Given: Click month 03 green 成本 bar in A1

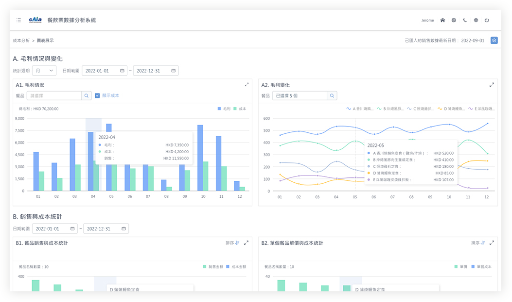Looking at the screenshot, I should [x=78, y=178].
